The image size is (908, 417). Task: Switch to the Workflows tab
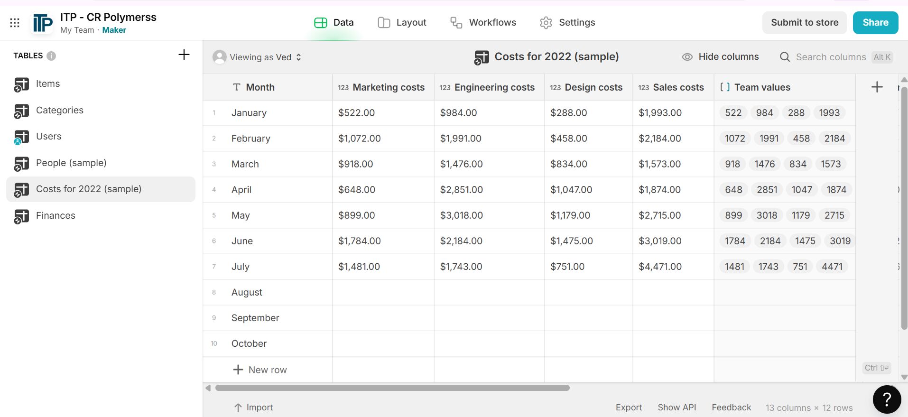(483, 23)
